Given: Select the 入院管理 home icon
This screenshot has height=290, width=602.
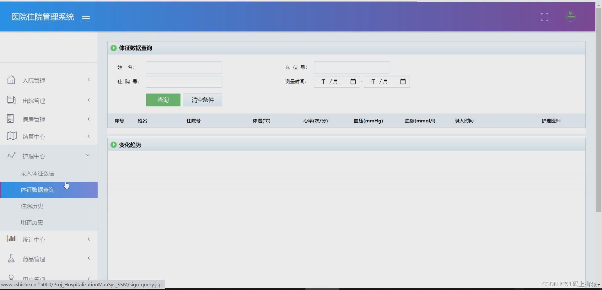Looking at the screenshot, I should click(11, 80).
